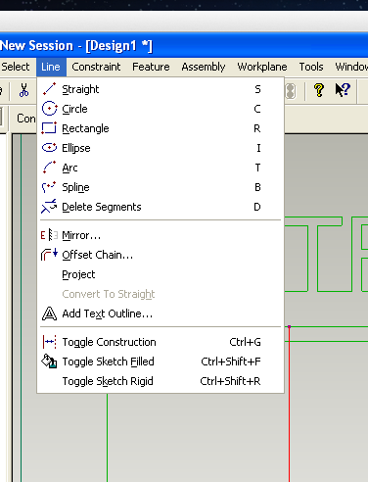Choose Spline menu entry

click(x=161, y=187)
